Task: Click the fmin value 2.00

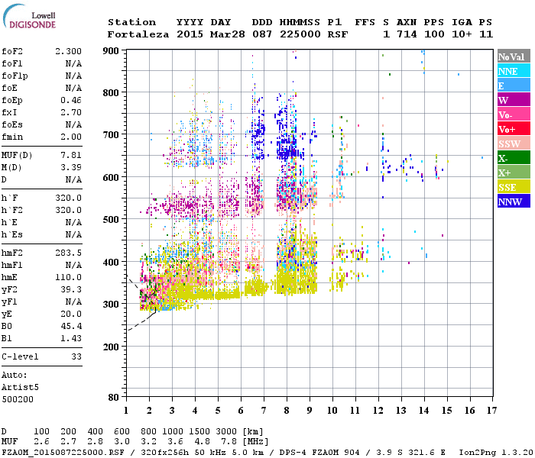Action: pyautogui.click(x=71, y=137)
